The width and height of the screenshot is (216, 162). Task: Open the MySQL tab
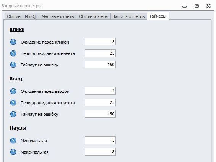31,16
